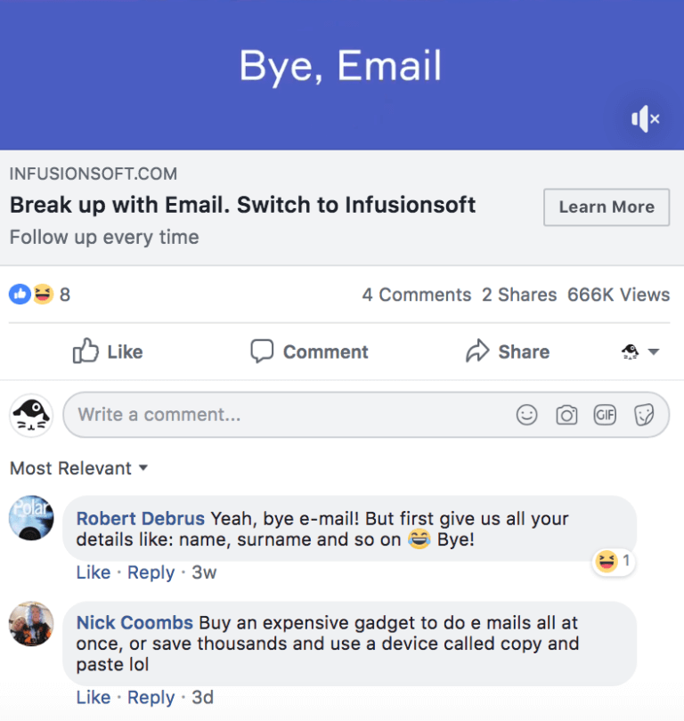Click the Learn More button

pyautogui.click(x=607, y=207)
